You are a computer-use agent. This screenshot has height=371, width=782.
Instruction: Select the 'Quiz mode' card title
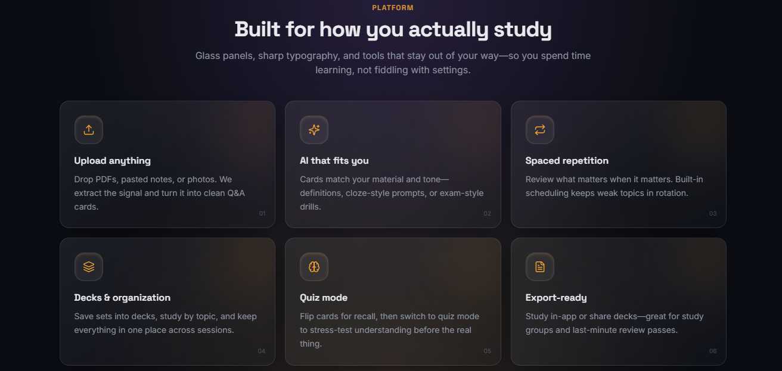point(324,298)
